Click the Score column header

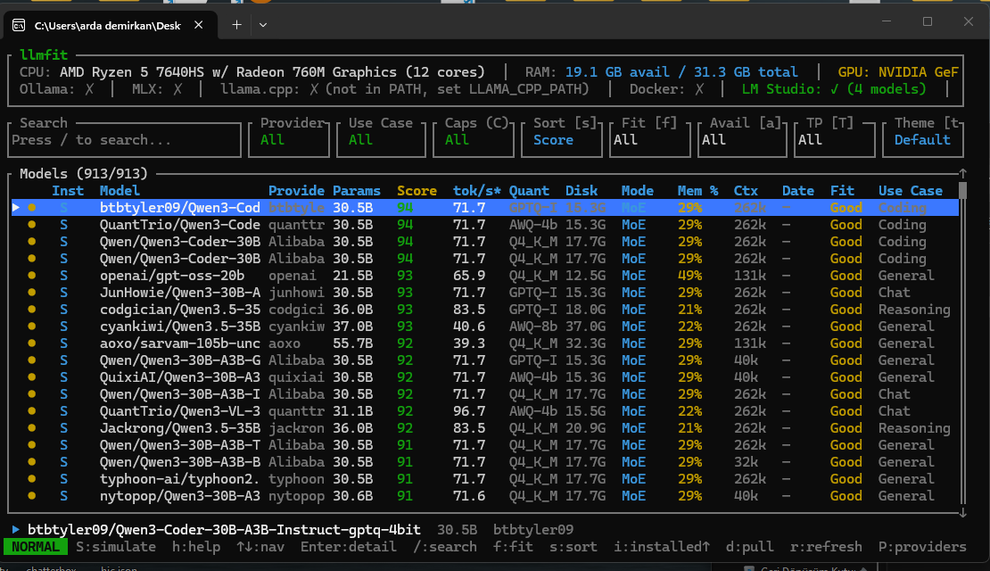[x=417, y=191]
